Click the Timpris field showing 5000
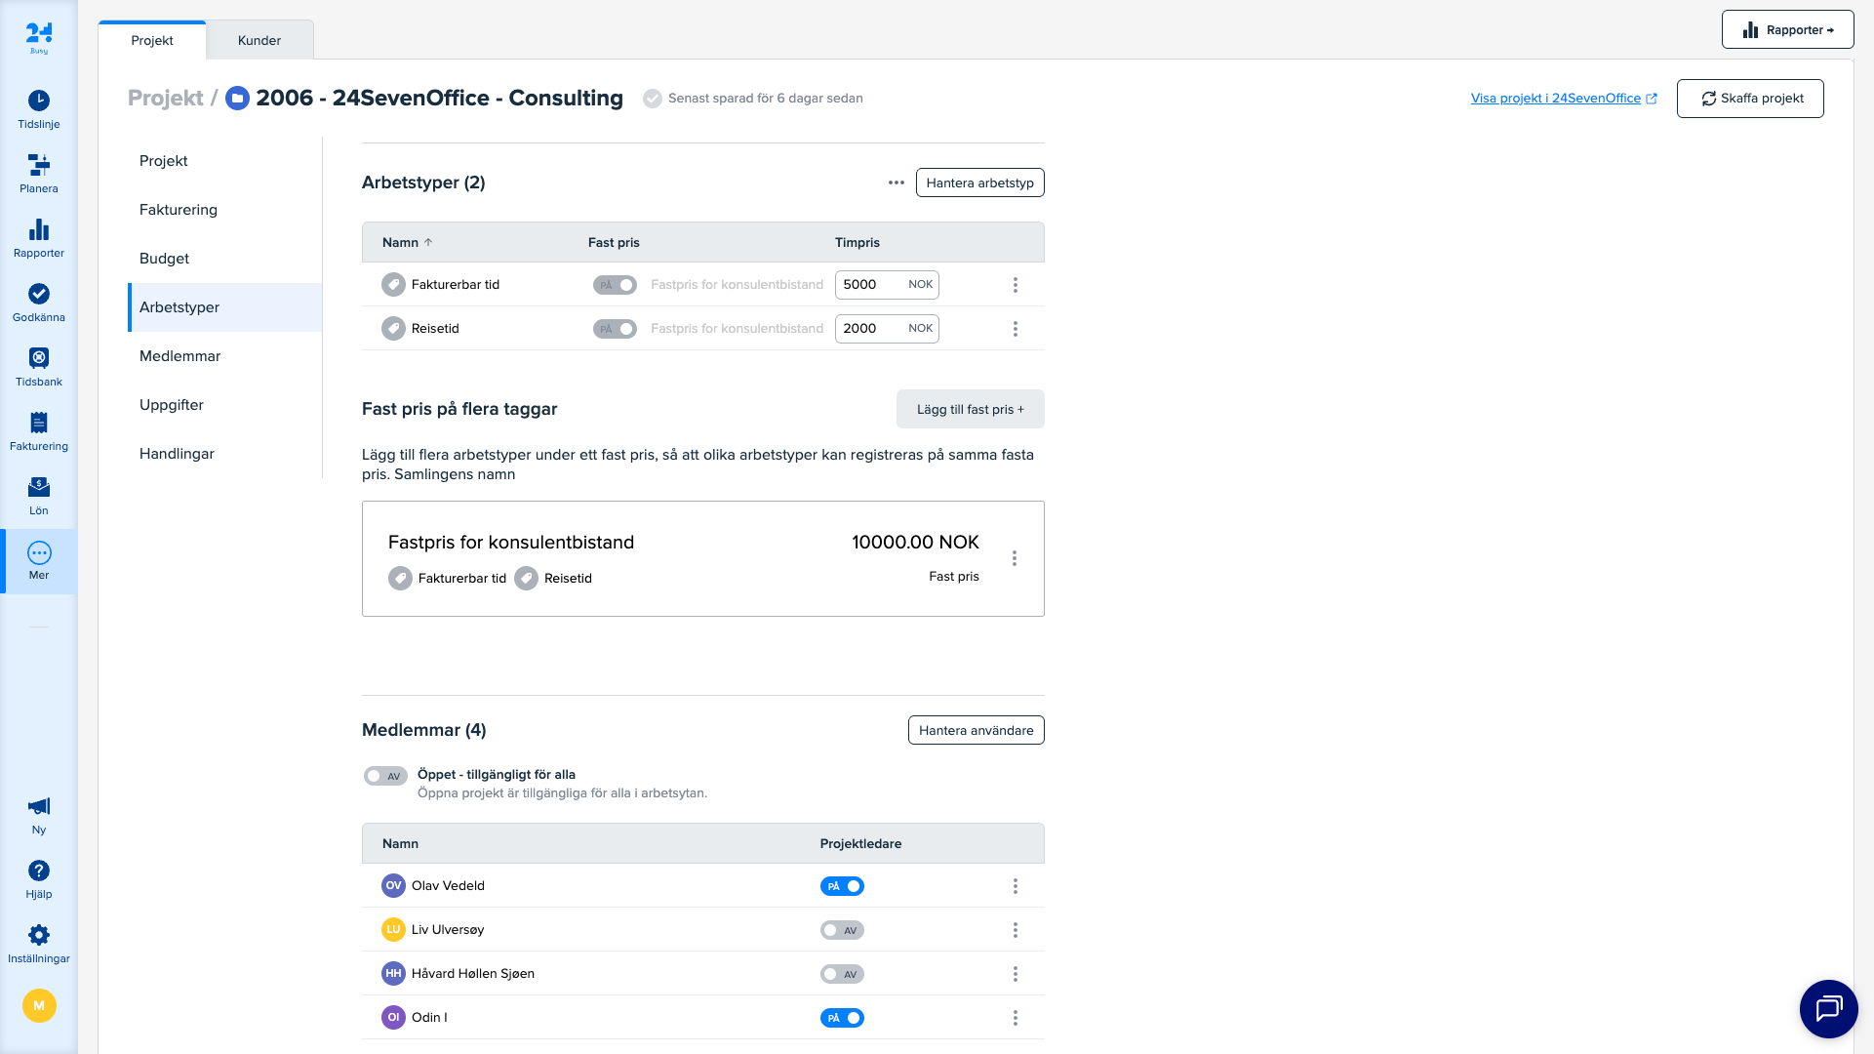This screenshot has width=1874, height=1054. (887, 285)
